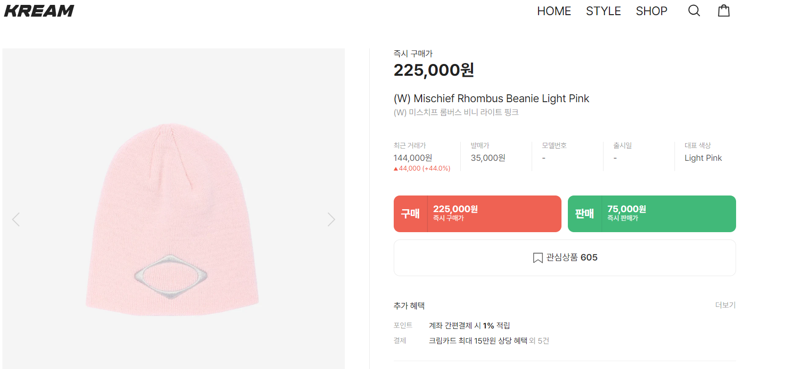Click the 최근 거래가 144,000원 value
This screenshot has height=369, width=785.
pos(413,158)
